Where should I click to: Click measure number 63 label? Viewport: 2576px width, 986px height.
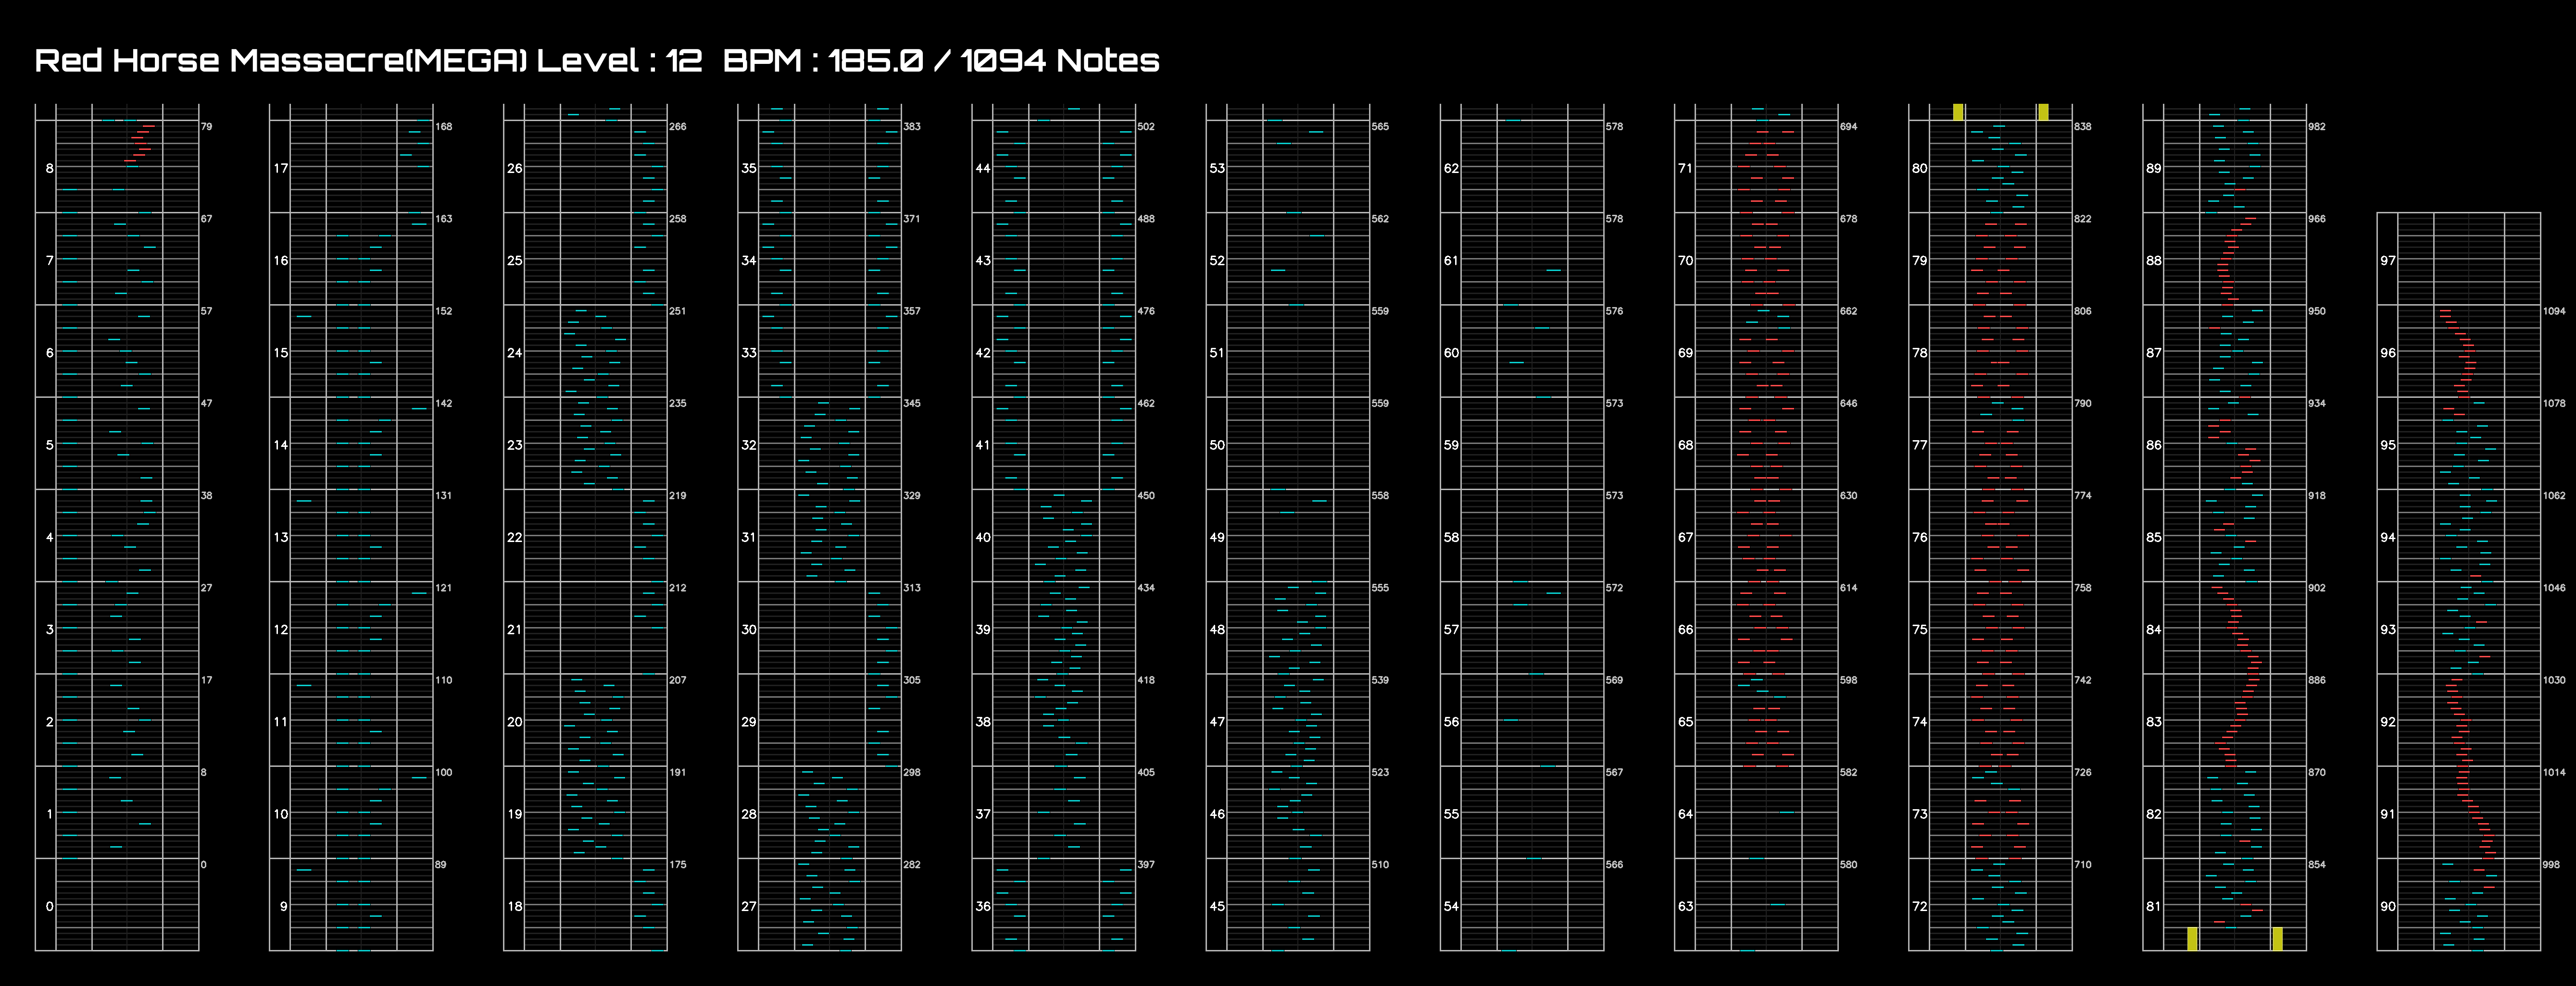pos(1685,906)
